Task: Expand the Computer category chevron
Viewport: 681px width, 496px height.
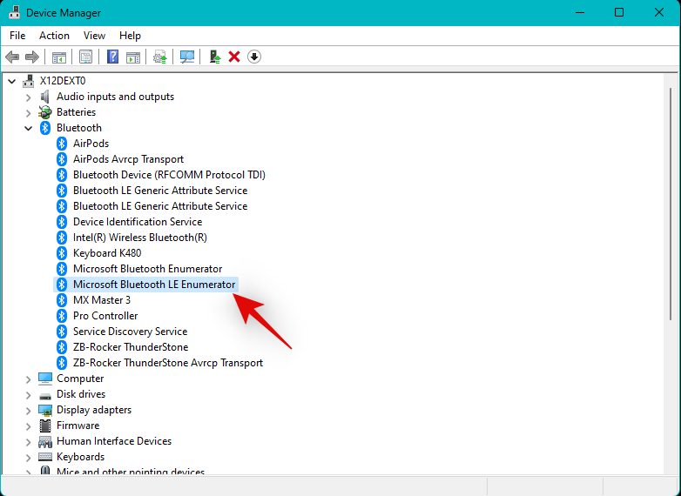Action: pyautogui.click(x=28, y=379)
